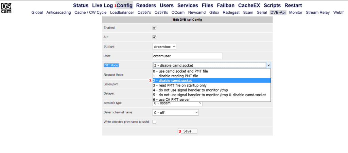
Task: Open the Stream Relay config tab
Action: [x=318, y=13]
